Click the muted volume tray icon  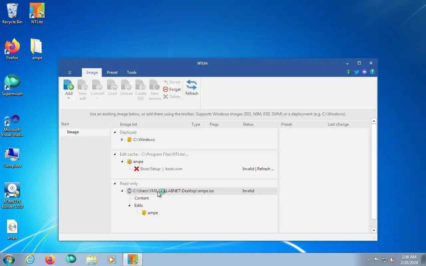coord(392,260)
